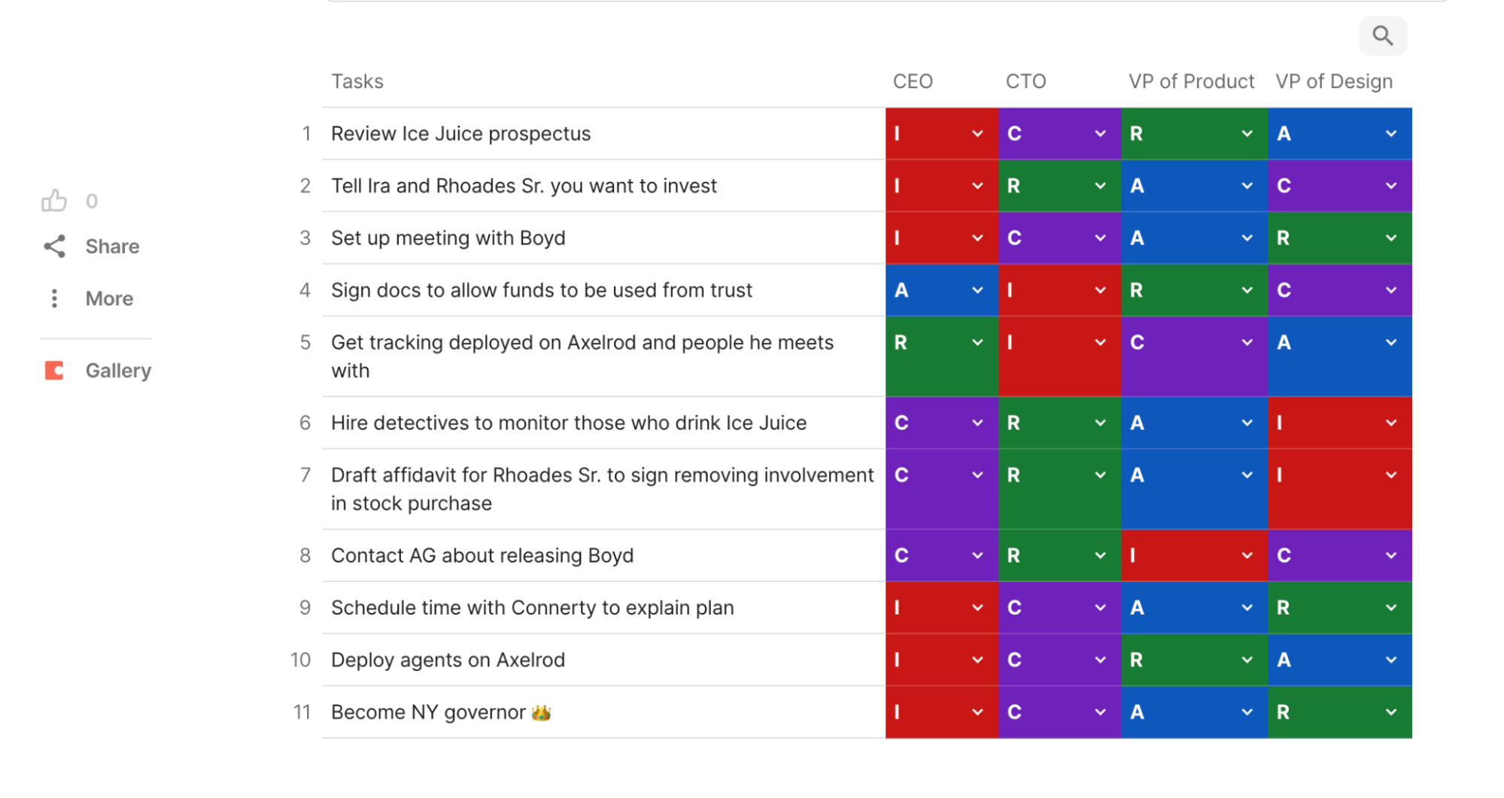Open the CEO dropdown for Review Ice Juice prospectus
This screenshot has width=1504, height=798.
click(x=977, y=133)
